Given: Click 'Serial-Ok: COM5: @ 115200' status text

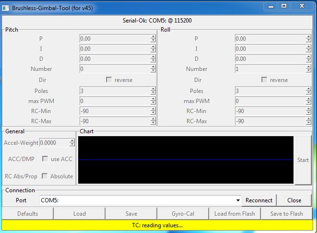Looking at the screenshot, I should point(157,21).
